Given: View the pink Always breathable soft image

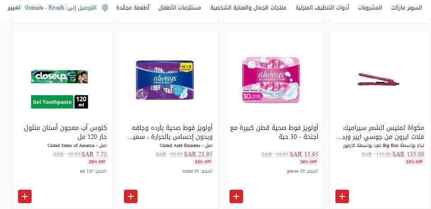Looking at the screenshot, I should [271, 80].
